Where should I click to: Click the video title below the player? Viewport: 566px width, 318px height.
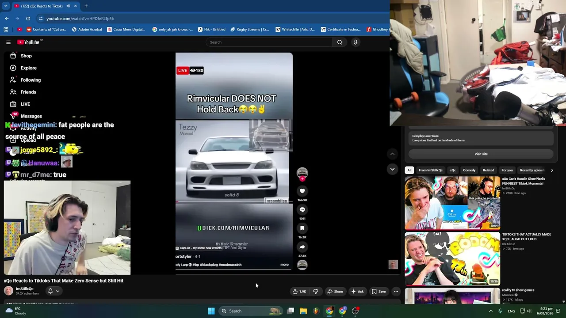[64, 280]
